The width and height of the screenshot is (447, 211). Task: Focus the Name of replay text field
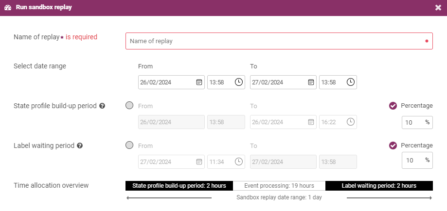[x=279, y=41]
